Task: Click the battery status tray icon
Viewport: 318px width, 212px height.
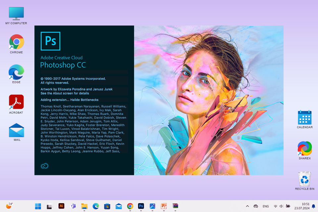Action: pos(288,206)
